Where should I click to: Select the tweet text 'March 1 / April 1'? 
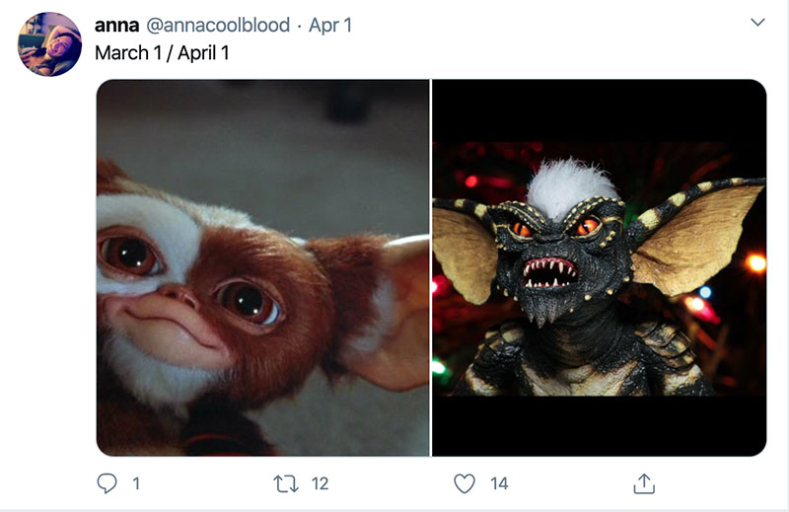[x=162, y=52]
